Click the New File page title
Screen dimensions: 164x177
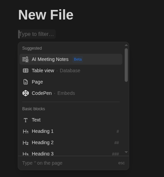46,15
